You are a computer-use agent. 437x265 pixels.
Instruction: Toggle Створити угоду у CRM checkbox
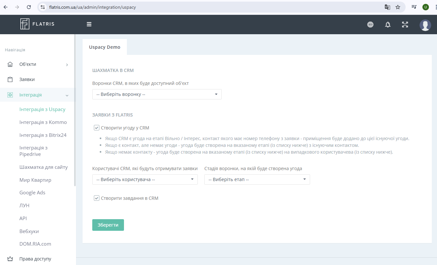96,128
